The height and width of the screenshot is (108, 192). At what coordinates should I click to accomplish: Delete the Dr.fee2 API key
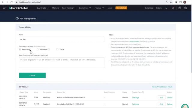(169, 104)
